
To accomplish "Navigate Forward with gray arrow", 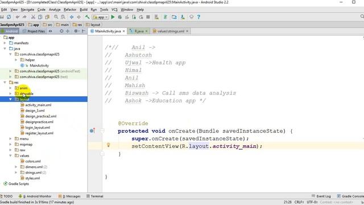I will 78,17.
